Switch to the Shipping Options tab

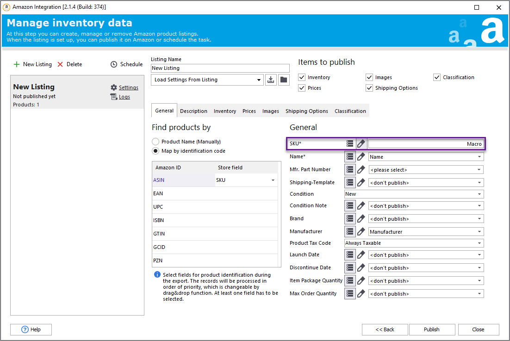pos(306,111)
